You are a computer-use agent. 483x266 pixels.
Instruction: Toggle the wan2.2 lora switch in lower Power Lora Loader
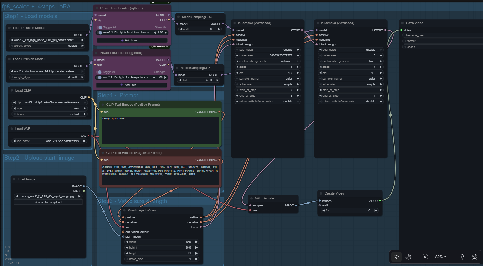click(99, 77)
